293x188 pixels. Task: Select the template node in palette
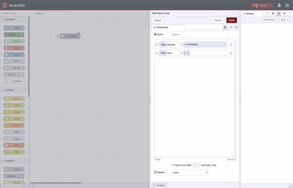(x=14, y=125)
